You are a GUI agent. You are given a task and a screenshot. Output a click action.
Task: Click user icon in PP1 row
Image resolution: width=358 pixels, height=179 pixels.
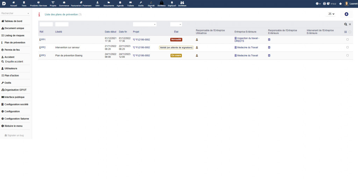click(x=197, y=40)
